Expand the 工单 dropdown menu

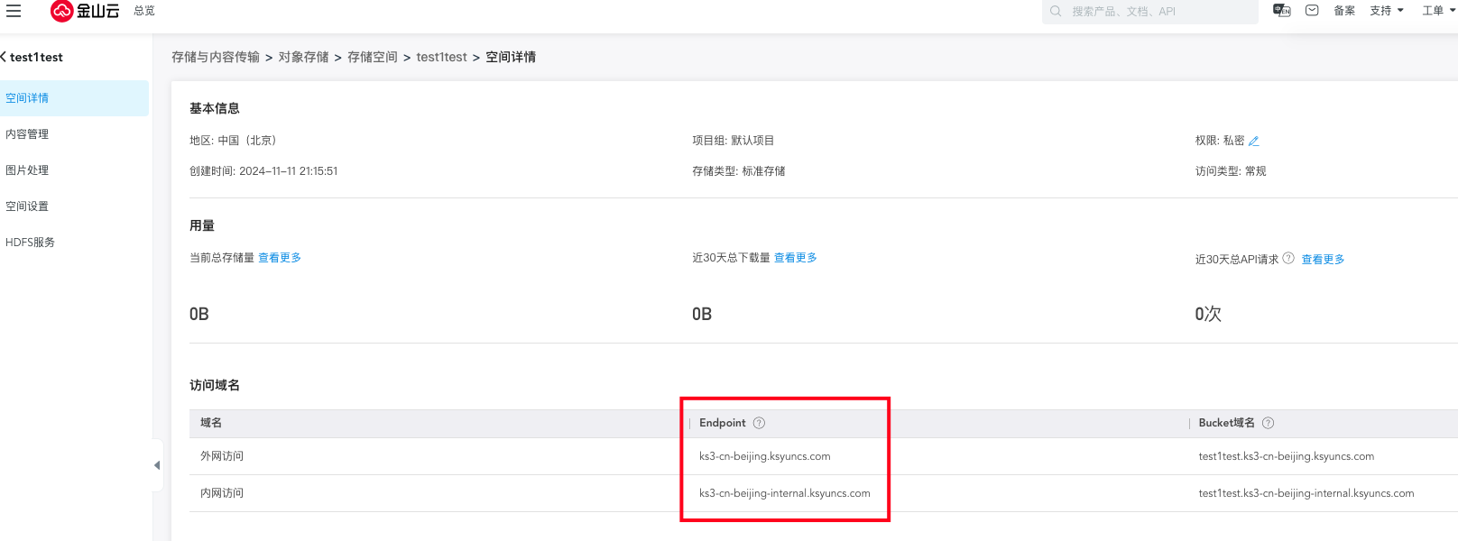coord(1438,11)
